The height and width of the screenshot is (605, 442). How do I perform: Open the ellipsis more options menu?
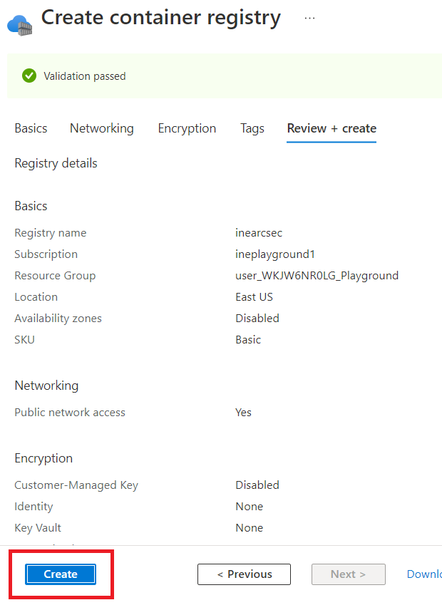[309, 19]
